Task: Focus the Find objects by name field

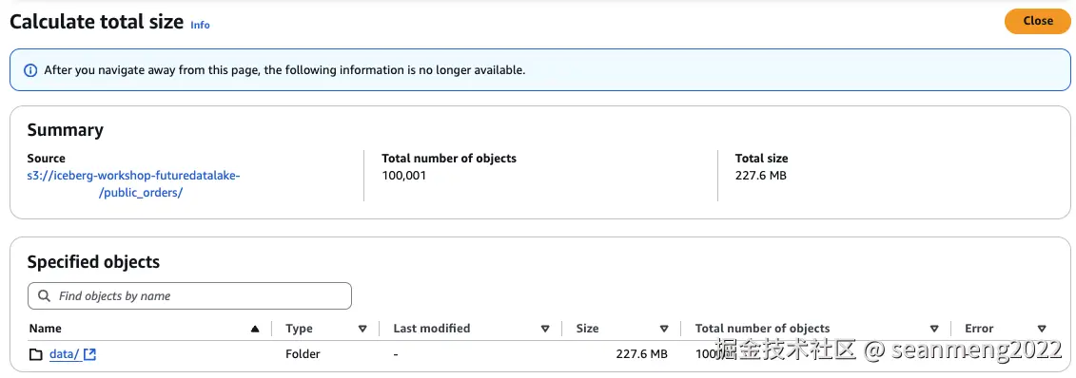Action: coord(189,295)
